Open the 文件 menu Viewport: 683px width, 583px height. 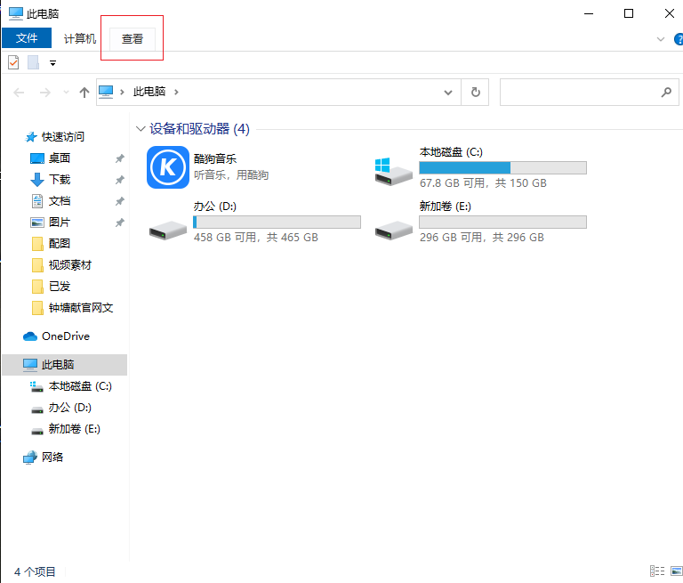click(x=27, y=38)
